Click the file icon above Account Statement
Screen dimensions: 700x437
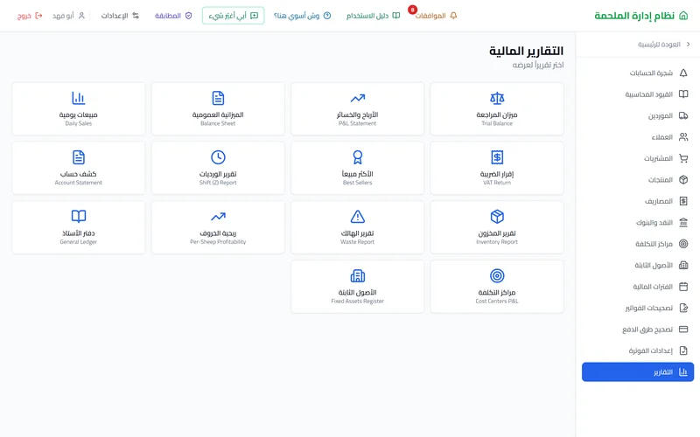point(79,157)
